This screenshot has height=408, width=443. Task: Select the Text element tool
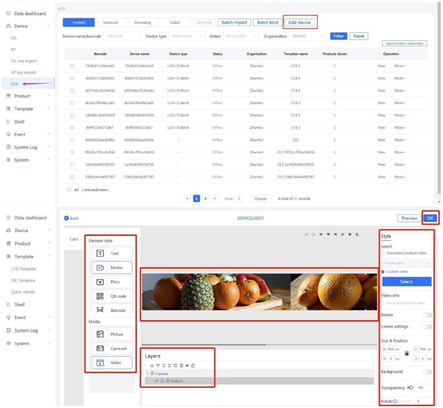[111, 254]
